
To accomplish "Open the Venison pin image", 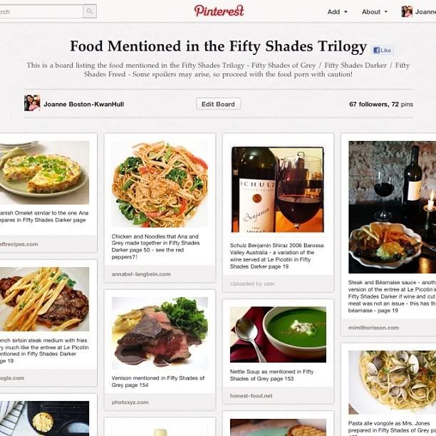I will click(160, 333).
